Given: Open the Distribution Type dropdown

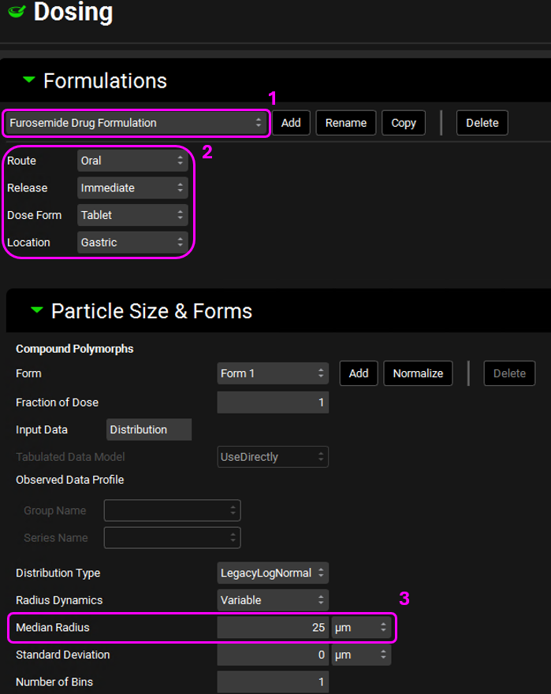Looking at the screenshot, I should tap(273, 573).
